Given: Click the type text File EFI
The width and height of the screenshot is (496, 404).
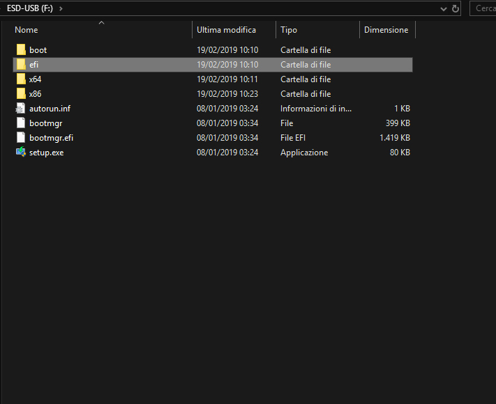Looking at the screenshot, I should [x=293, y=138].
